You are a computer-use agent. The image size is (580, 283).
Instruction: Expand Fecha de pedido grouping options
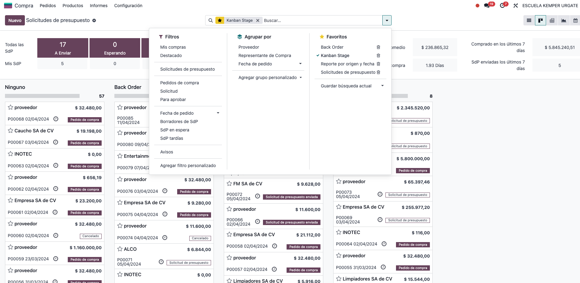click(x=301, y=64)
